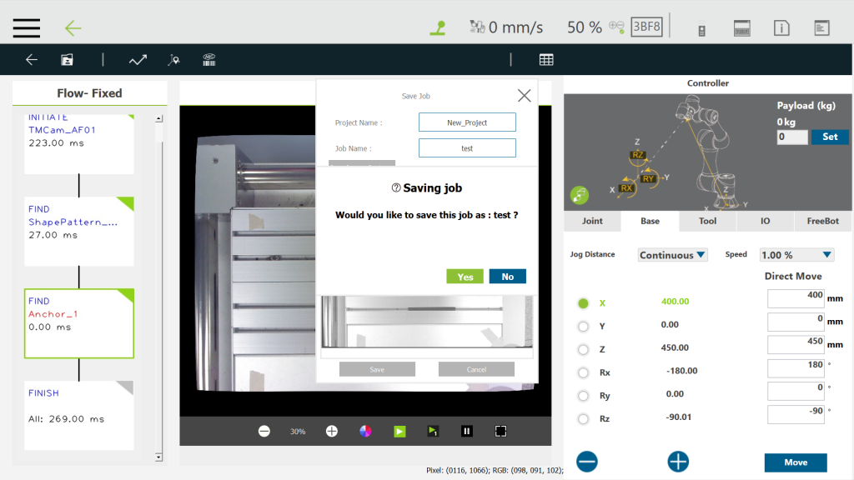
Task: Pause the live camera feed
Action: click(467, 431)
